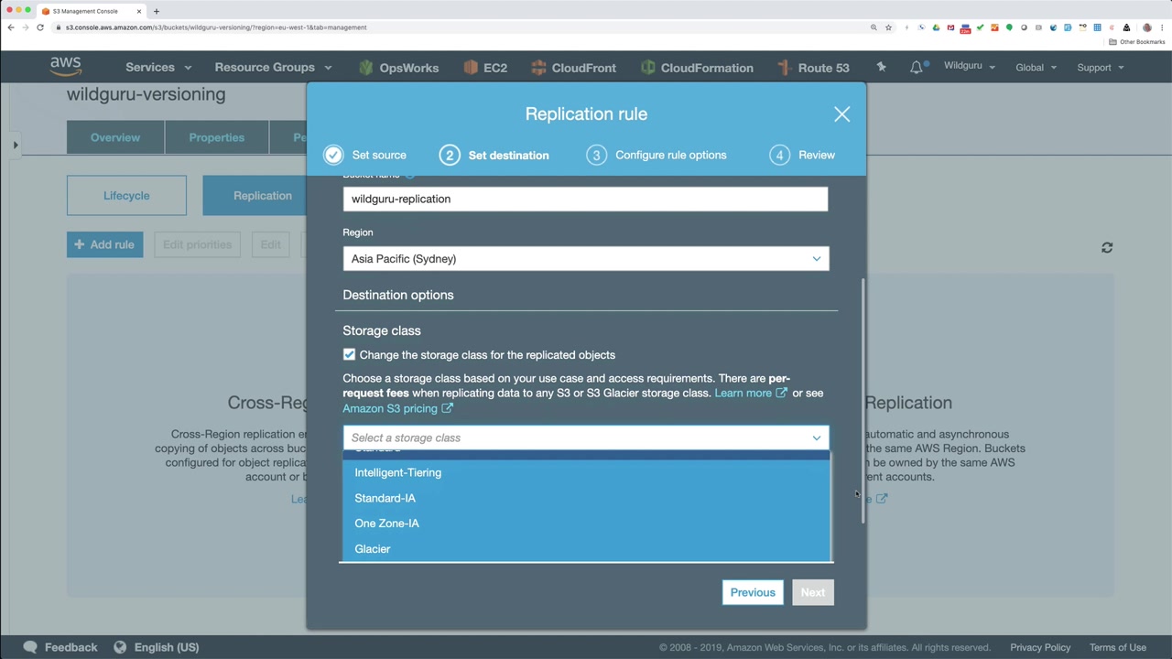Select the Set destination step
The height and width of the screenshot is (659, 1172).
(x=494, y=155)
